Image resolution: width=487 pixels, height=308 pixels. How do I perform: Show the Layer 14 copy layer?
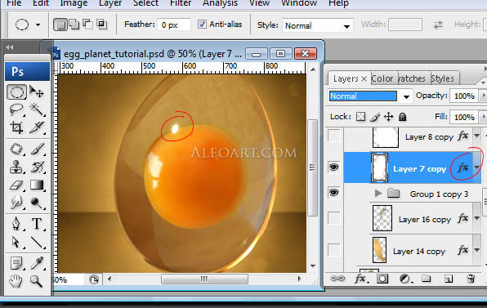pos(334,250)
